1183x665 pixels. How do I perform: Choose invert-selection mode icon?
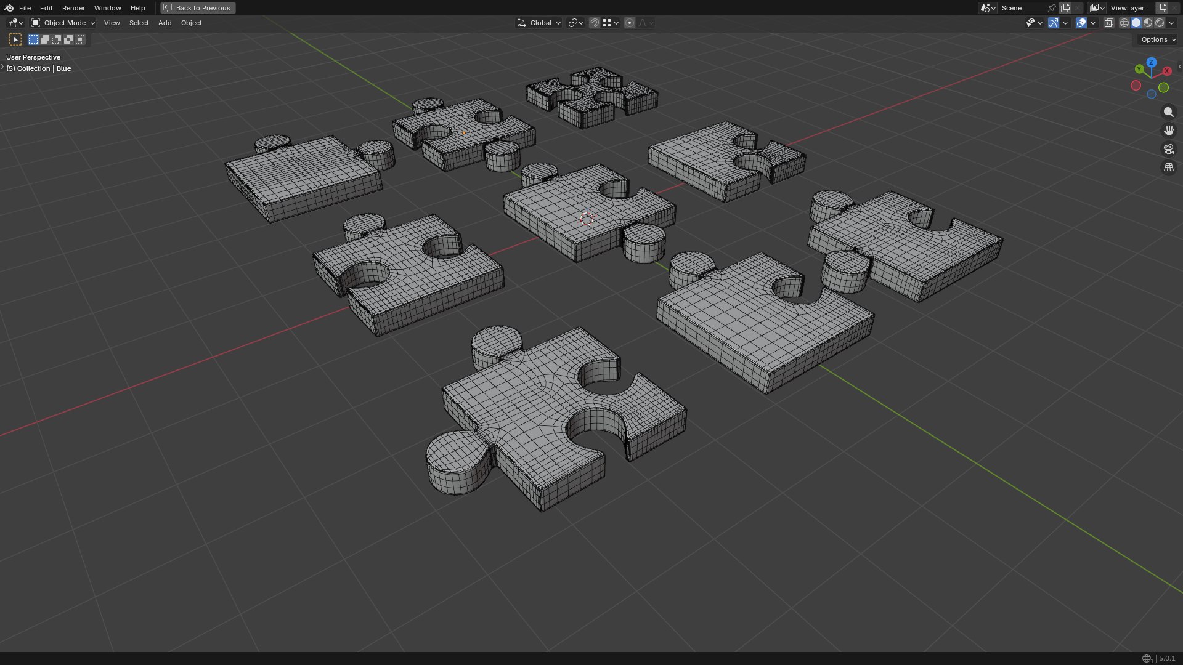(x=68, y=39)
